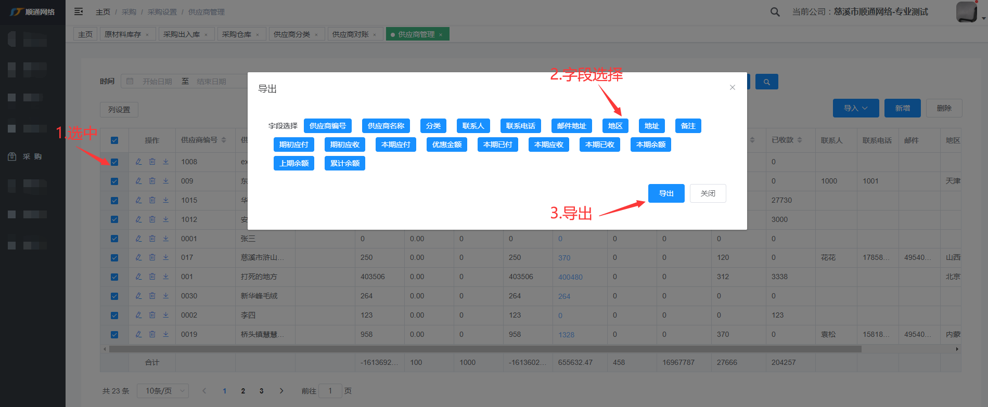Click delete trash icon for supplier 009
Image resolution: width=988 pixels, height=407 pixels.
pos(152,181)
